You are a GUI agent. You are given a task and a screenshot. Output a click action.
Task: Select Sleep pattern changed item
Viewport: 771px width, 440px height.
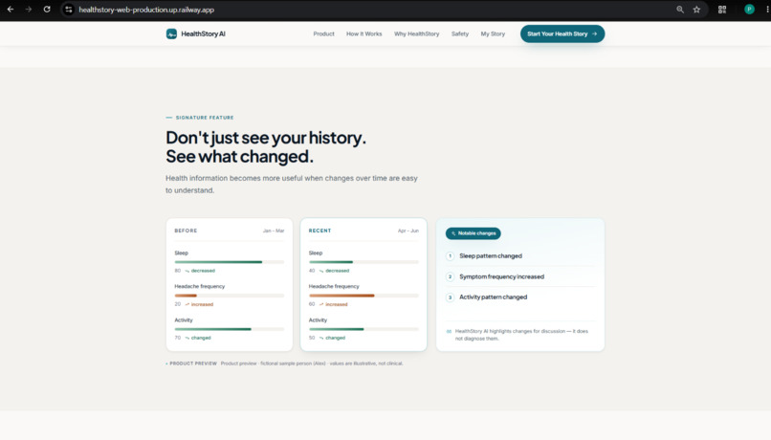[x=491, y=256]
